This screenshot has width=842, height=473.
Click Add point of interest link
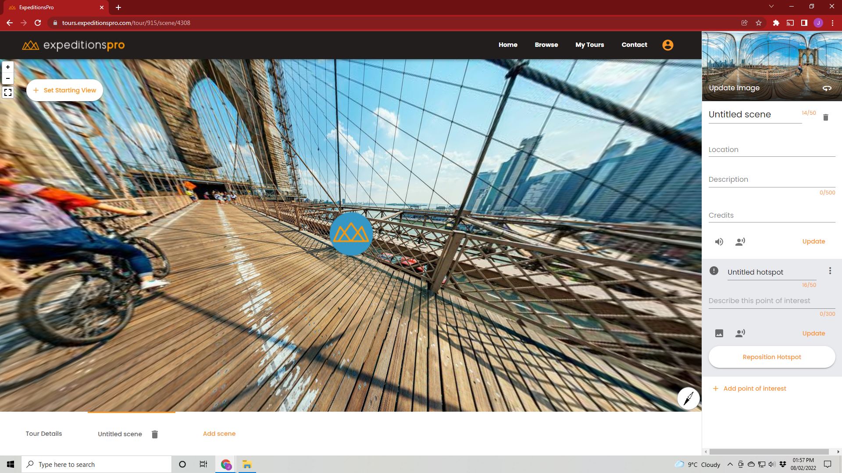pos(754,388)
